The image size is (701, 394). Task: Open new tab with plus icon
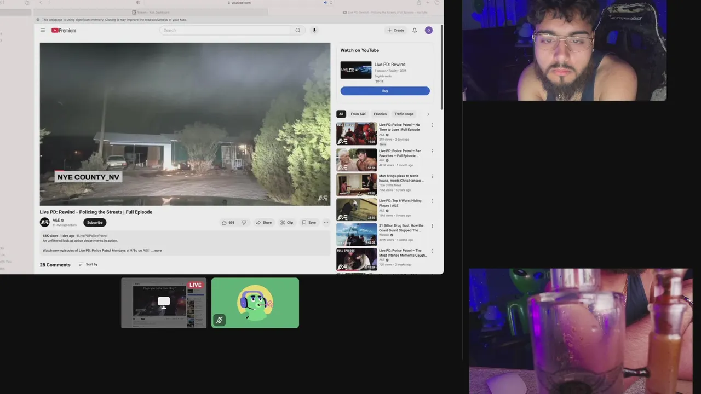(428, 3)
